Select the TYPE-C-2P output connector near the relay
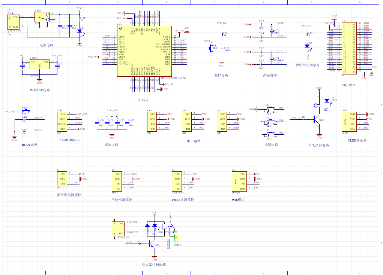The width and height of the screenshot is (383, 275). 118,229
